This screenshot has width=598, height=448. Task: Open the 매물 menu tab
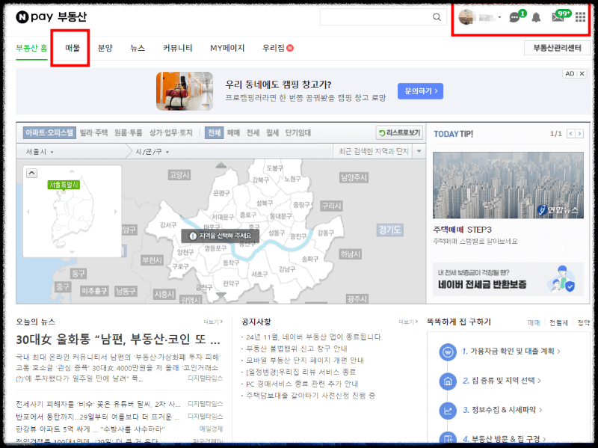click(73, 48)
